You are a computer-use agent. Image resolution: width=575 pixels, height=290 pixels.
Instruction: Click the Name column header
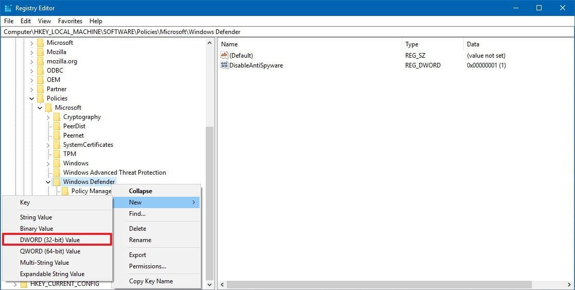[310, 44]
